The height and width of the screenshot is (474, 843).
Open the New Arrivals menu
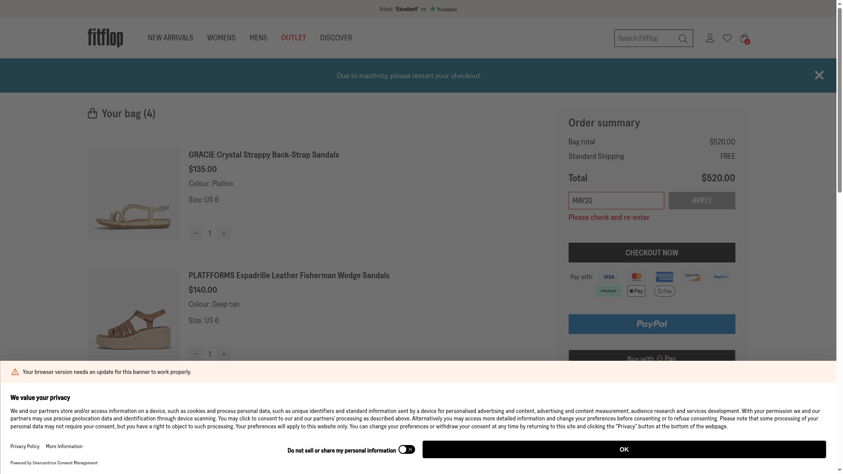pos(170,38)
